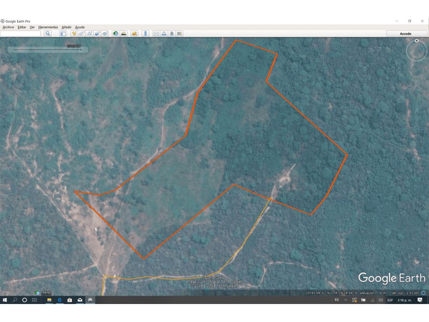Click the Add Image Overlay icon
Screen dimensions: 429x322
(97, 33)
